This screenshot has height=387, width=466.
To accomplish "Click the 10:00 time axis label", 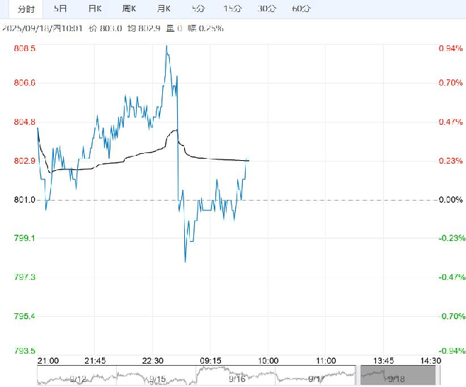I will pos(268,361).
